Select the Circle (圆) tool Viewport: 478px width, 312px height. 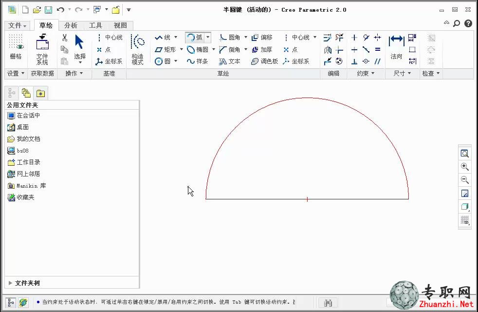click(163, 61)
